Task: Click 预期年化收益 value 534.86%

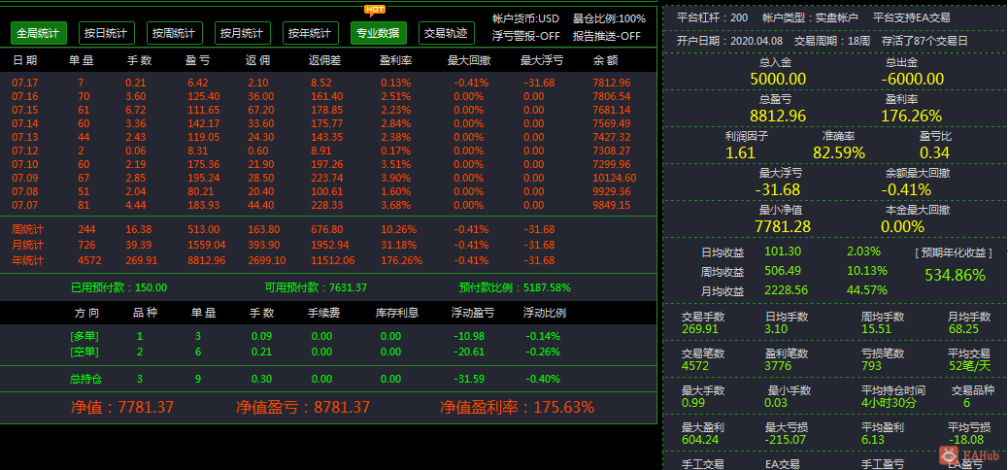Action: tap(955, 275)
